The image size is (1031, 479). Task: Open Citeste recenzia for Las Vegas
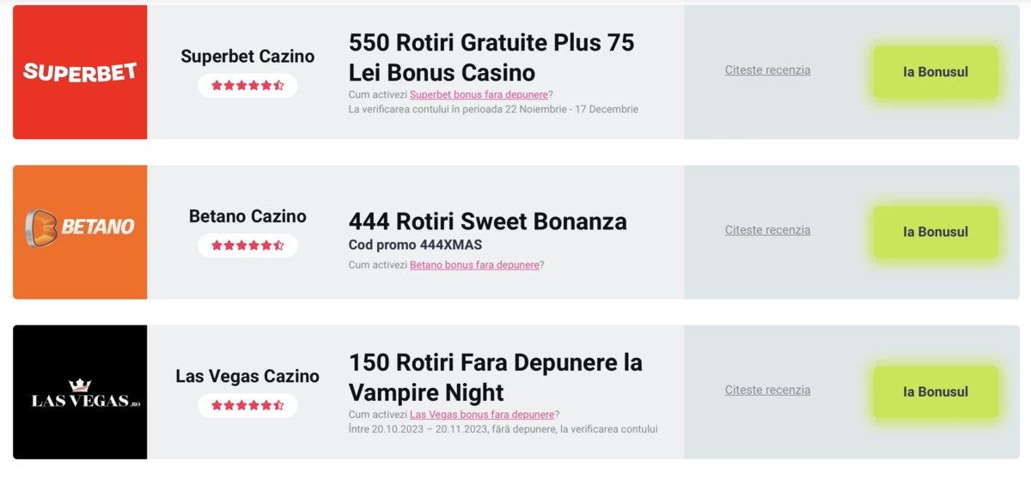pos(767,390)
